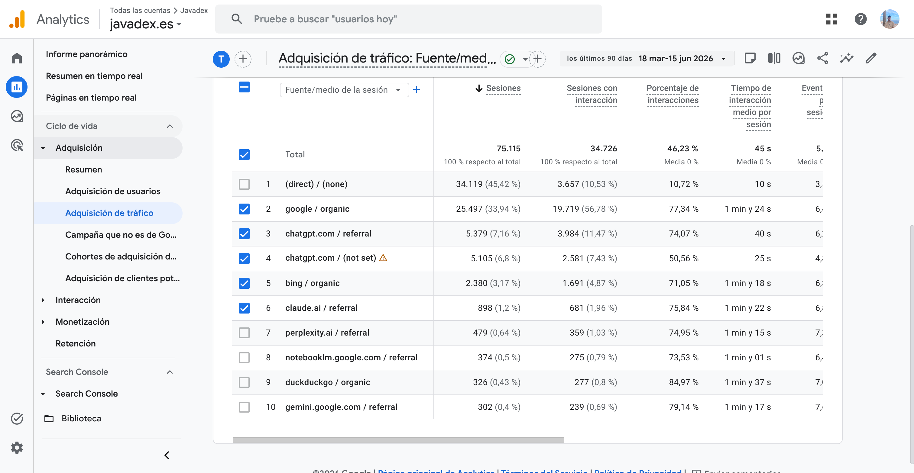Uncheck the google / organic checkbox

click(244, 209)
